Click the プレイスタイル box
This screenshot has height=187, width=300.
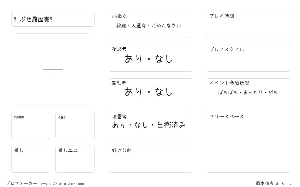248,58
